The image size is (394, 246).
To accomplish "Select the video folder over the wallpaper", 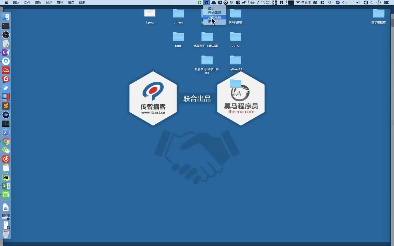I will coord(236,86).
